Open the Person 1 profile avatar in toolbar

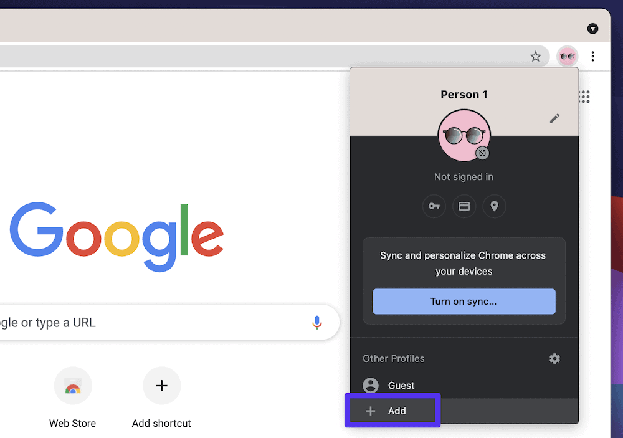[x=567, y=56]
